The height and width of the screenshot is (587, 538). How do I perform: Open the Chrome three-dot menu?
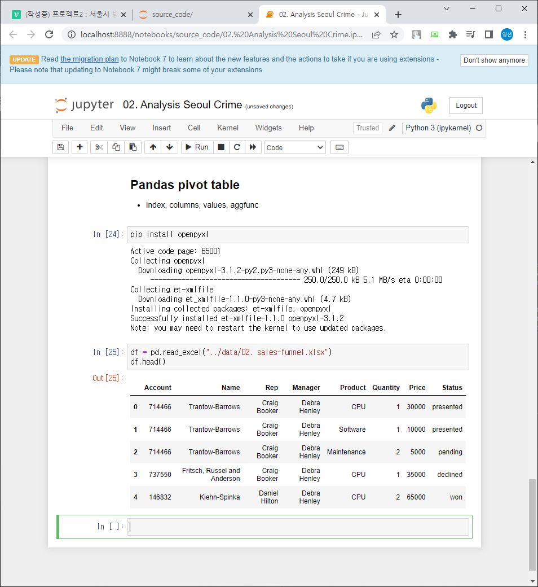[x=525, y=35]
